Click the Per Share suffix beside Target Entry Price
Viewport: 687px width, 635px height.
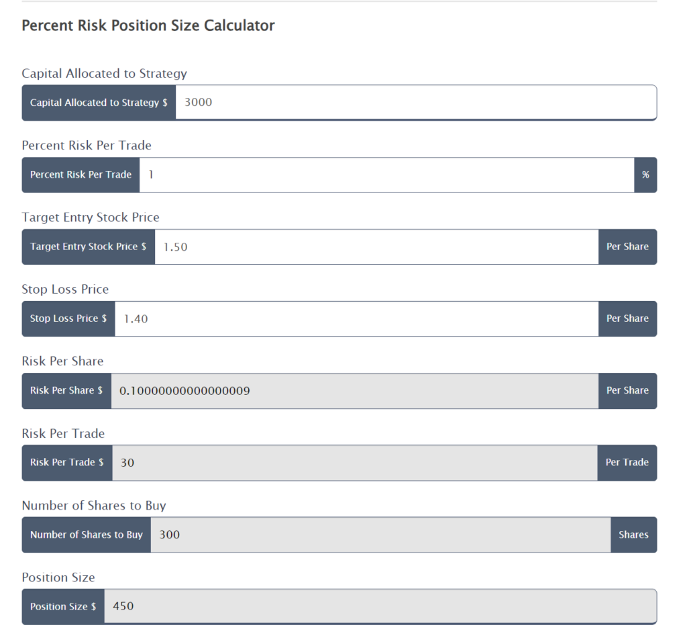click(x=627, y=247)
